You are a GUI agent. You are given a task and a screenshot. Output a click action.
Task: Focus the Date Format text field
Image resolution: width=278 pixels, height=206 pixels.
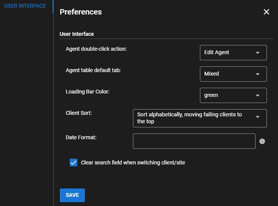194,141
